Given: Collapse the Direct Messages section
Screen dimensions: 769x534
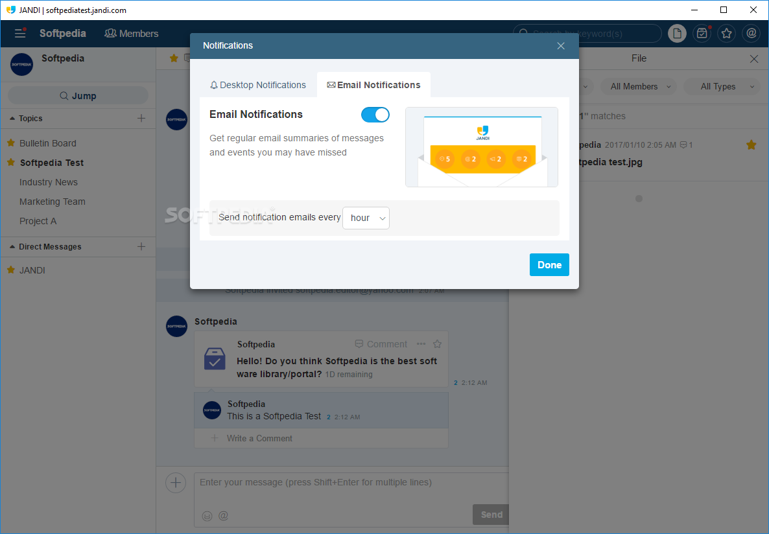Looking at the screenshot, I should click(12, 247).
